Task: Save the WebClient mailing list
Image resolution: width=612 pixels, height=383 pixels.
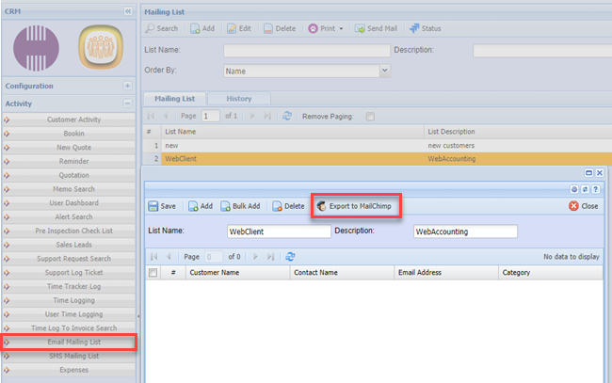Action: pyautogui.click(x=162, y=206)
